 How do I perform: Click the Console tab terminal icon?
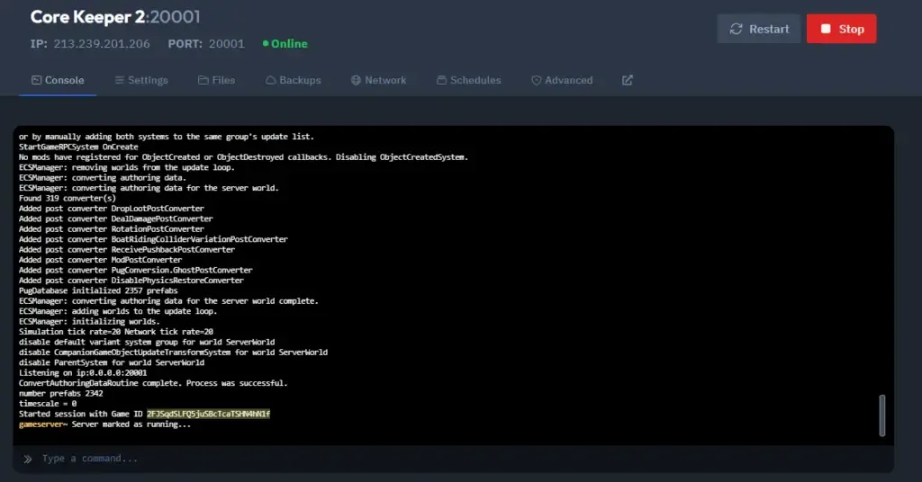point(36,80)
